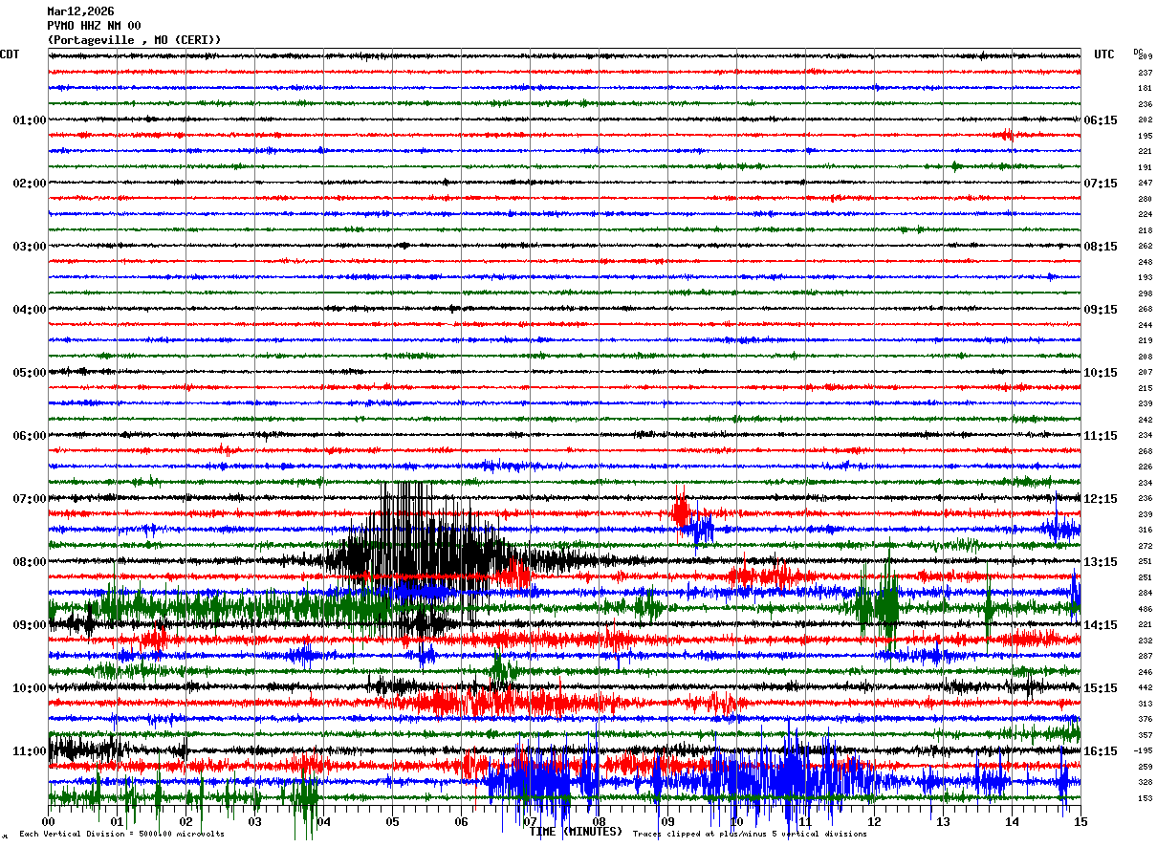1157x847 pixels.
Task: Click the "10:15" UTC row label
Action: (1101, 373)
